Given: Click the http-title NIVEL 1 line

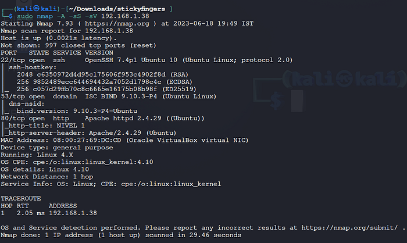Looking at the screenshot, I should [47, 124].
